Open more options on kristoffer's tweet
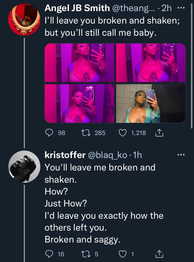The height and width of the screenshot is (262, 194). pyautogui.click(x=181, y=155)
